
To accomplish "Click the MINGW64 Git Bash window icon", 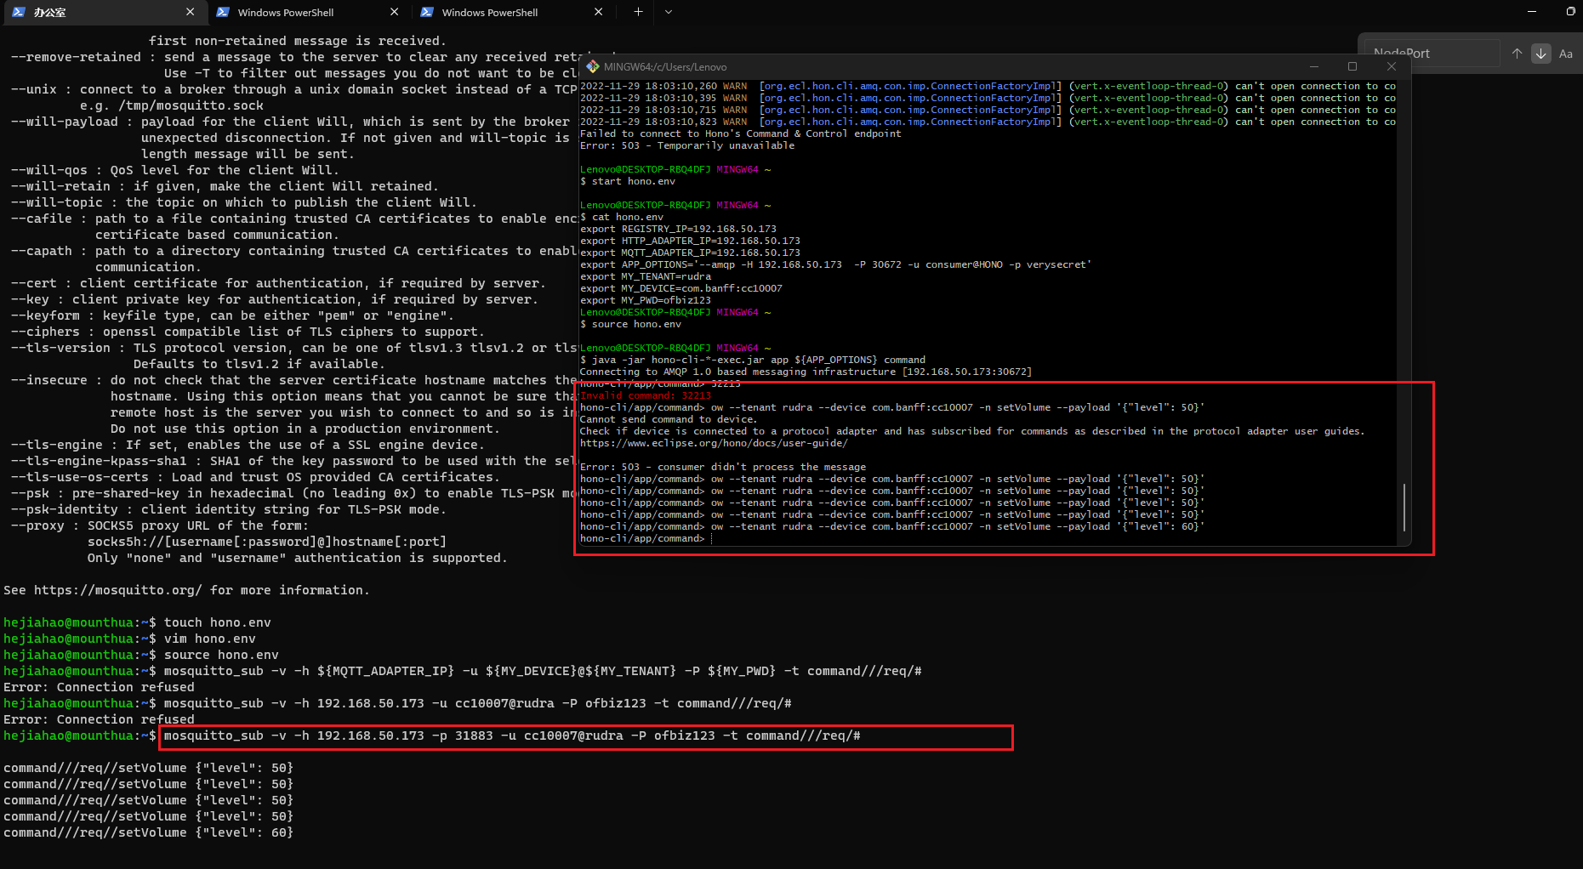I will (x=592, y=66).
